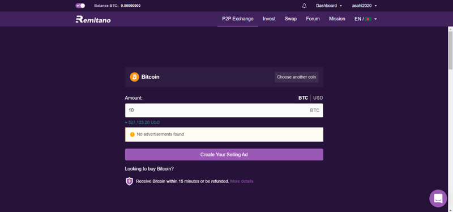The height and width of the screenshot is (212, 453).
Task: Go to the Swap menu item
Action: pyautogui.click(x=290, y=19)
